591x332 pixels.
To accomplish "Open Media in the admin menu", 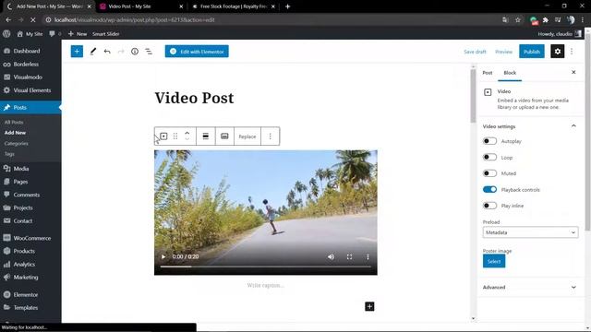I will tap(21, 169).
